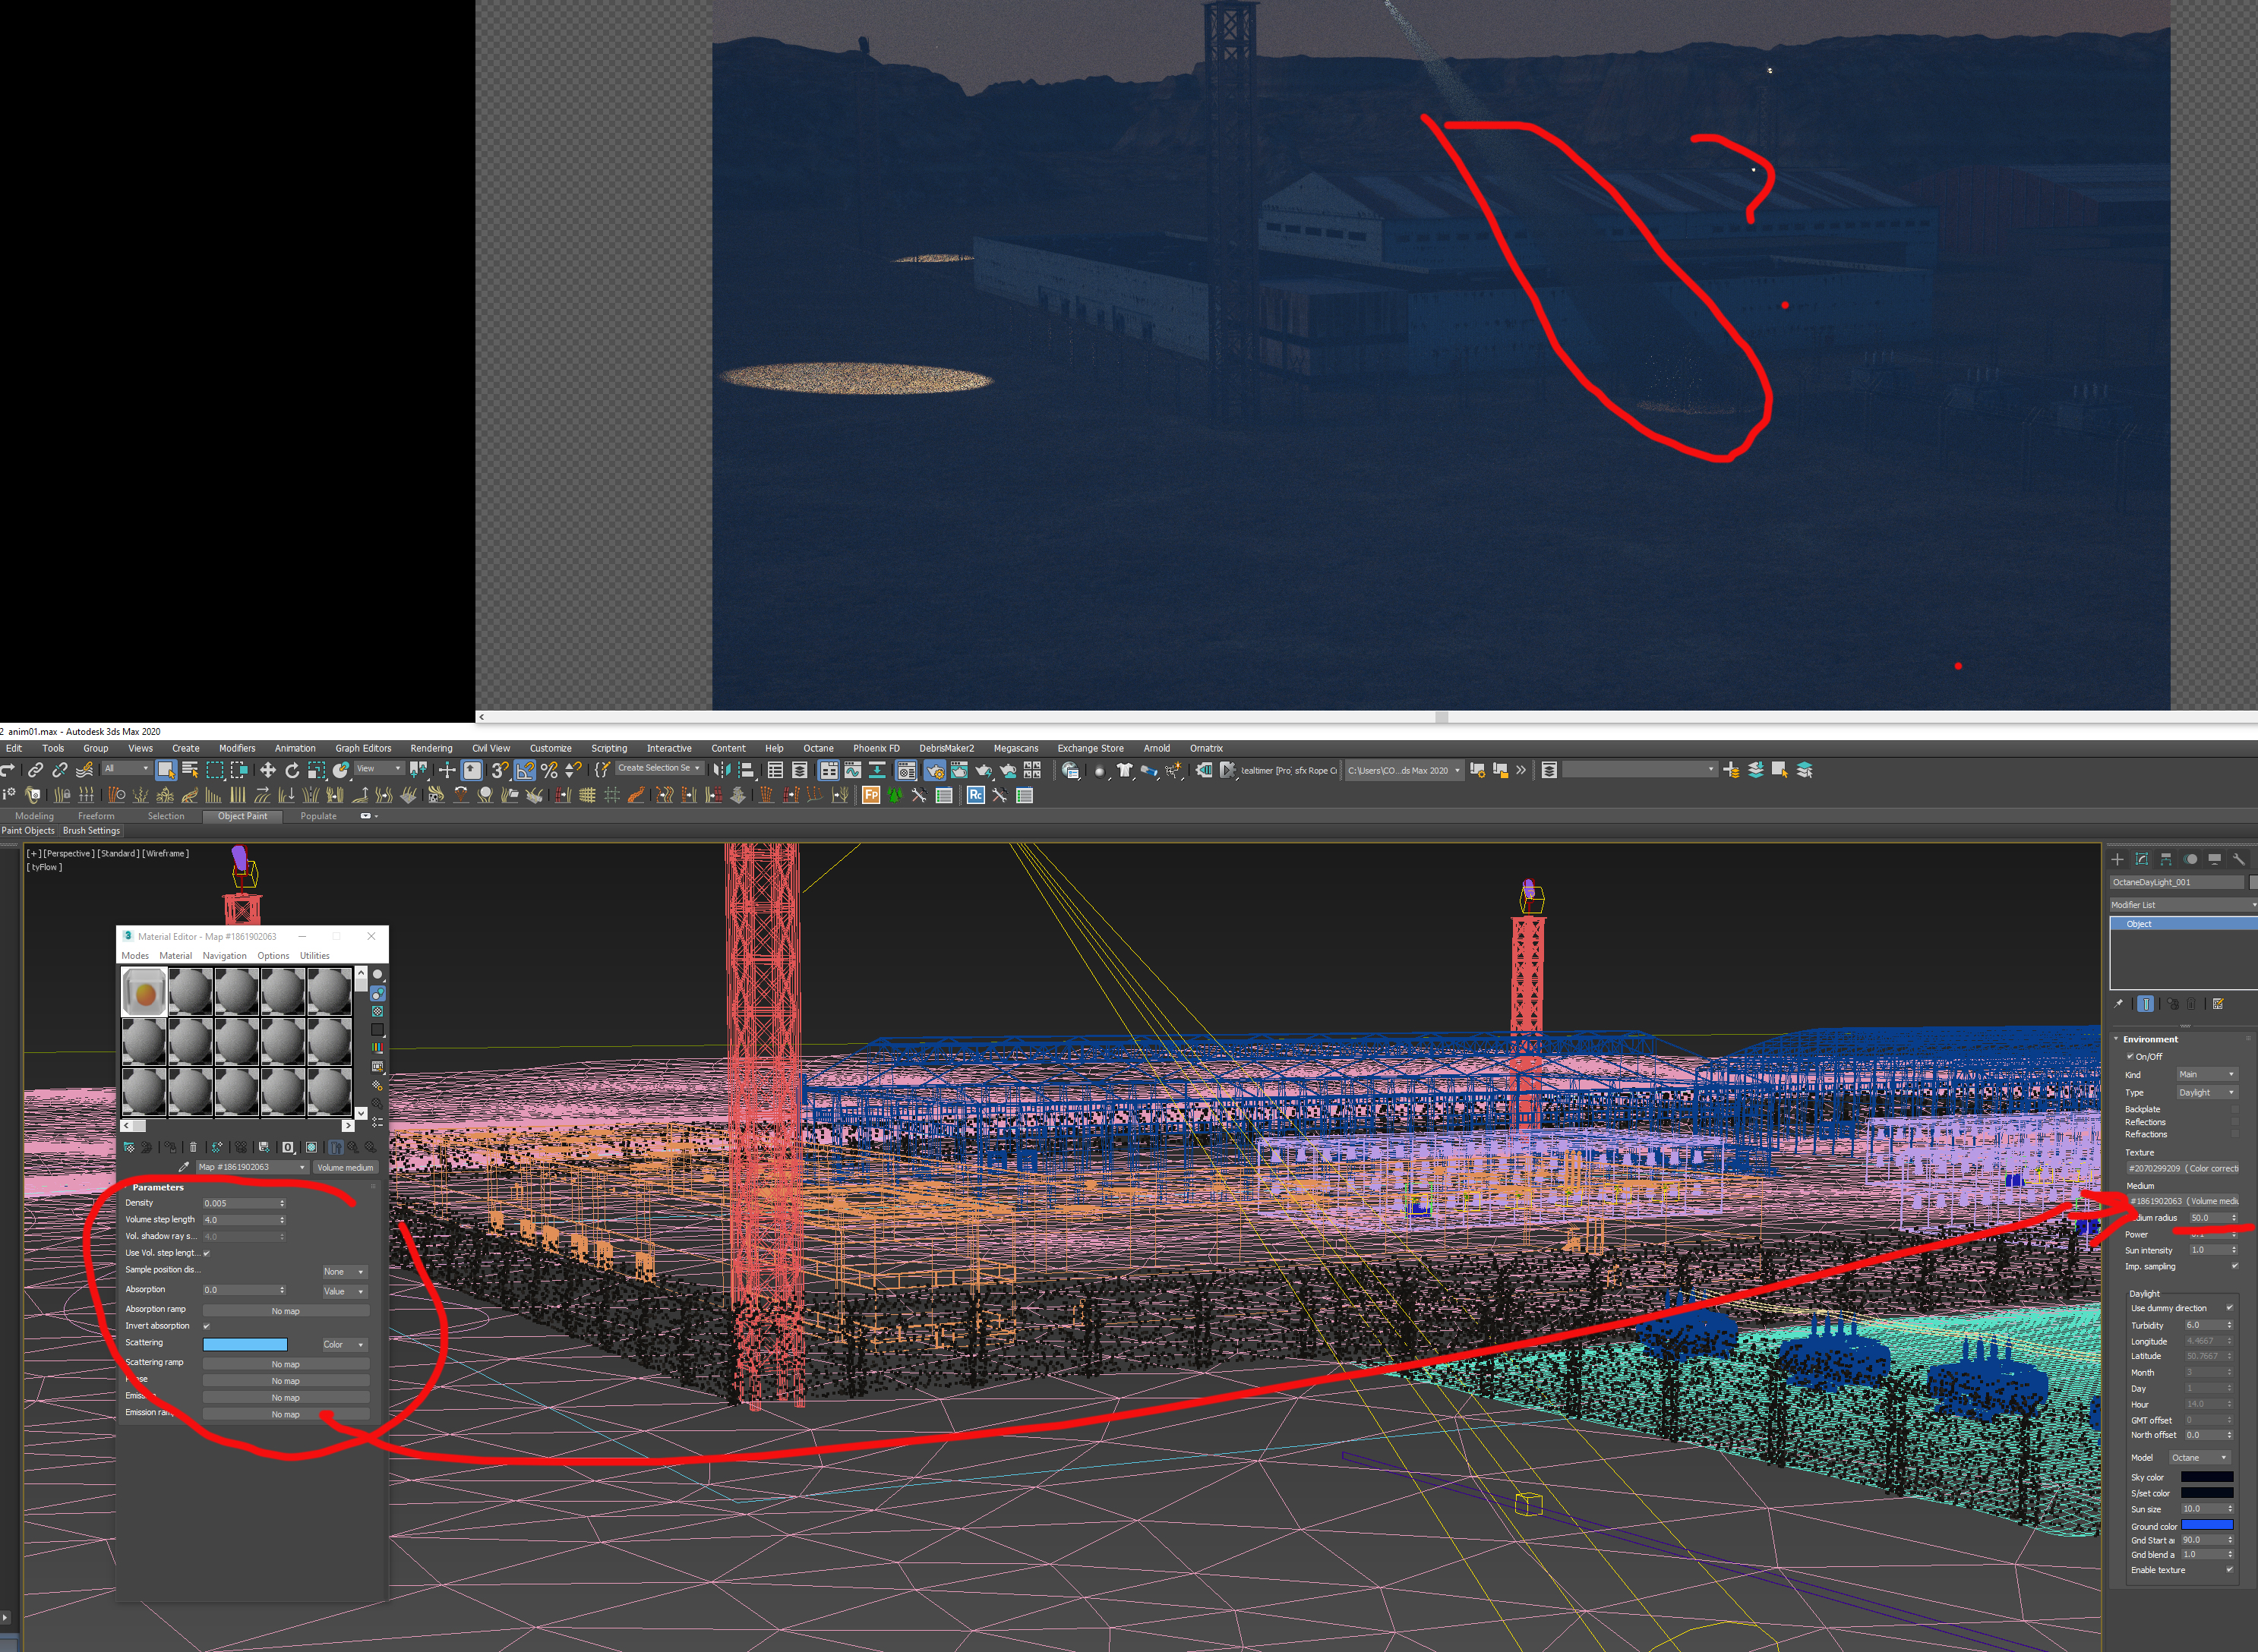This screenshot has height=1652, width=2258.
Task: Open the Modify panel tab icon
Action: 2141,859
